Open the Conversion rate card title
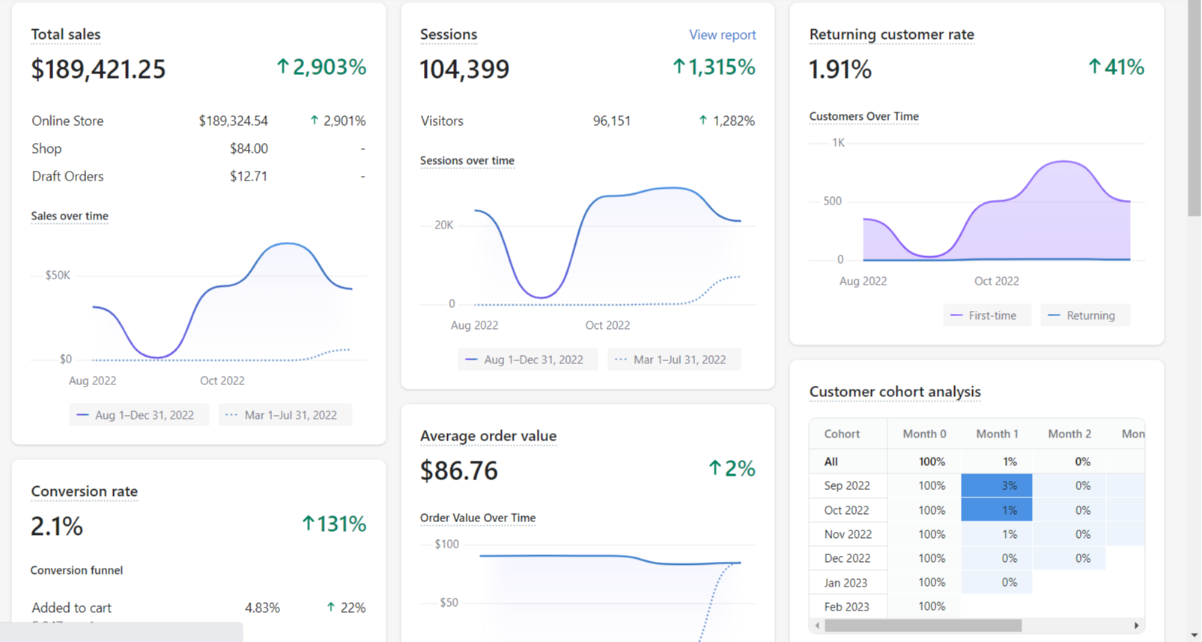The width and height of the screenshot is (1202, 642). point(85,491)
